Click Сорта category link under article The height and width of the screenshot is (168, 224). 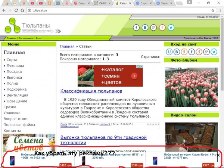coord(64,124)
